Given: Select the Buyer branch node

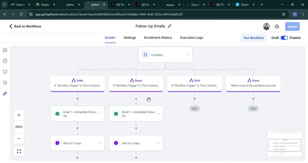Looking at the screenshot, I should 136,84.
